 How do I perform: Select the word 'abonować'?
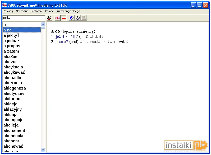pyautogui.click(x=22, y=146)
